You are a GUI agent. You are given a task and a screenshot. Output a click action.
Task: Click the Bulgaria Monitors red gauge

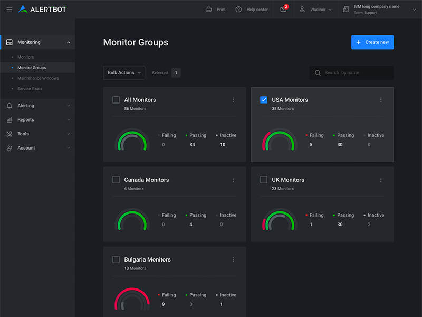click(132, 299)
